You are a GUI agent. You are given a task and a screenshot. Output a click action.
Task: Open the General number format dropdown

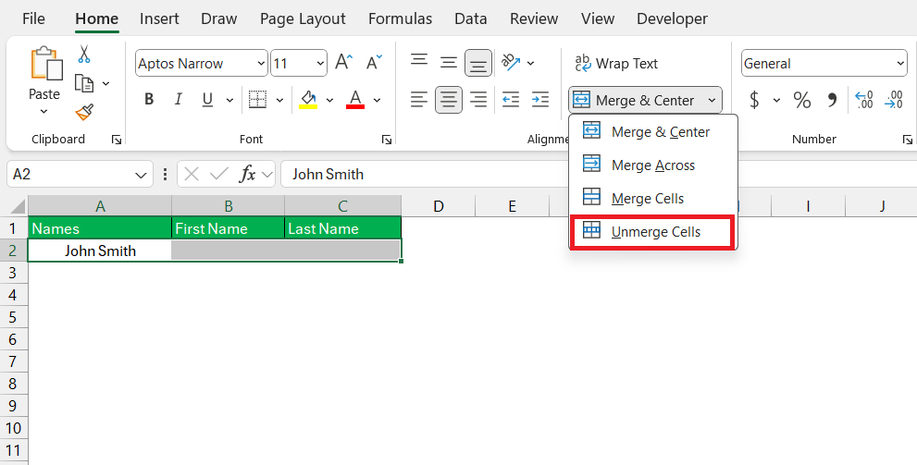click(x=900, y=63)
